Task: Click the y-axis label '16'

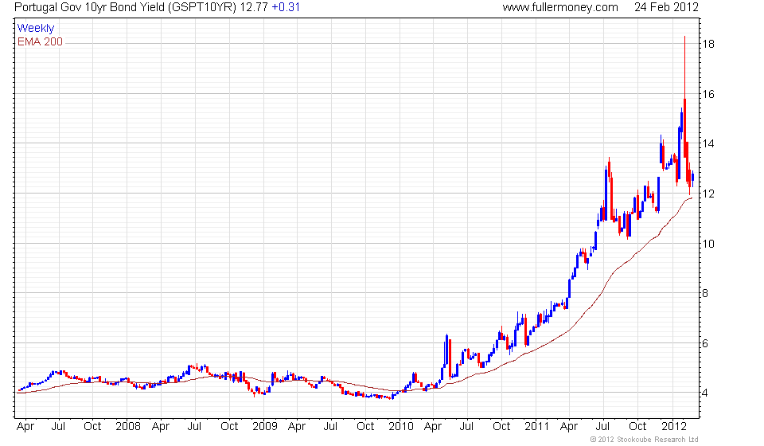Action: click(x=708, y=94)
